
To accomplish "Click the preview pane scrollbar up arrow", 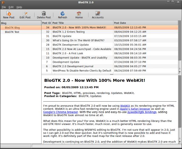I will (180, 138).
